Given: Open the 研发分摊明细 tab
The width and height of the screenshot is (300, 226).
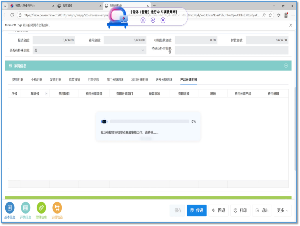Looking at the screenshot, I should pos(164,80).
